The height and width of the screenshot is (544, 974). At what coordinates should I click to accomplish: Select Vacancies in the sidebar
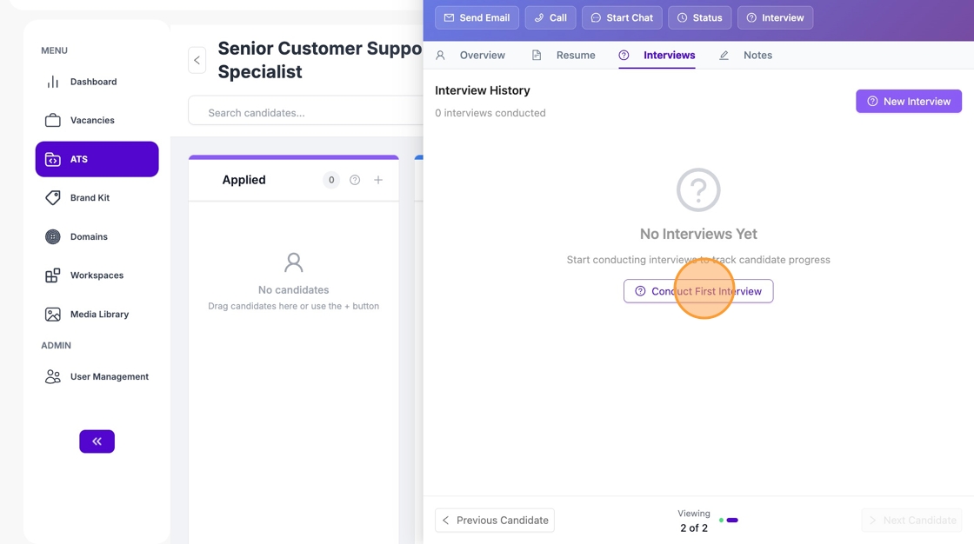tap(91, 120)
